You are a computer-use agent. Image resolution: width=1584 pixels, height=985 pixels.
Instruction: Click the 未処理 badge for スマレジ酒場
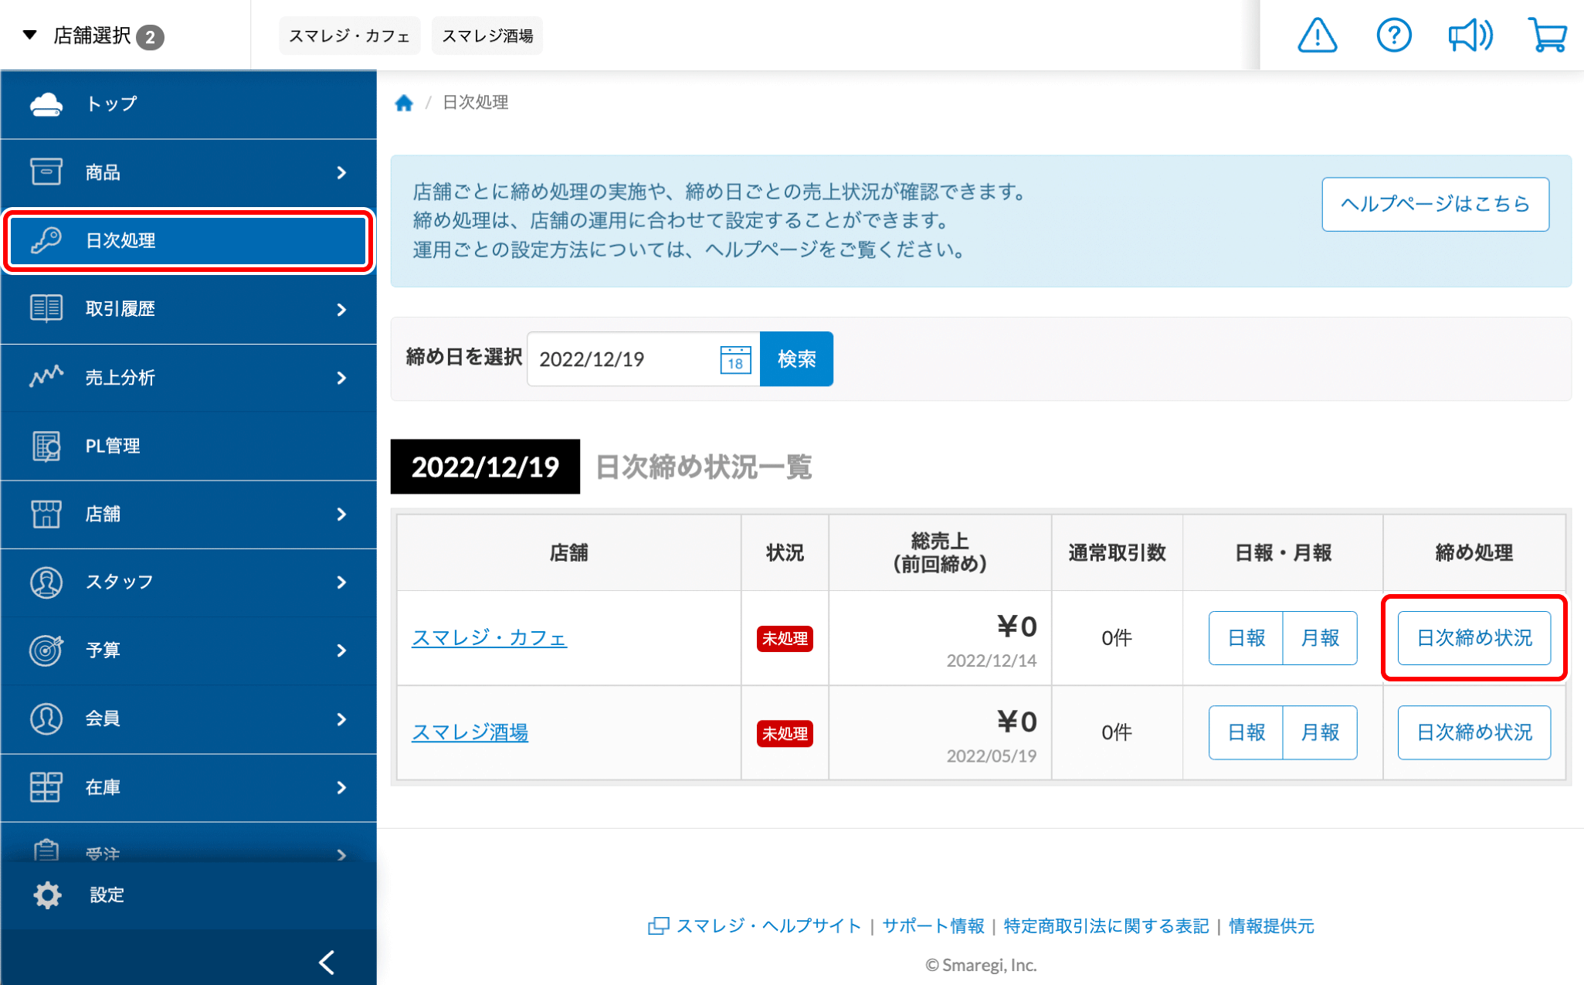785,733
